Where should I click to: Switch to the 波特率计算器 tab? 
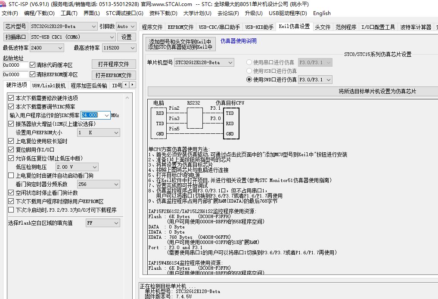[416, 27]
